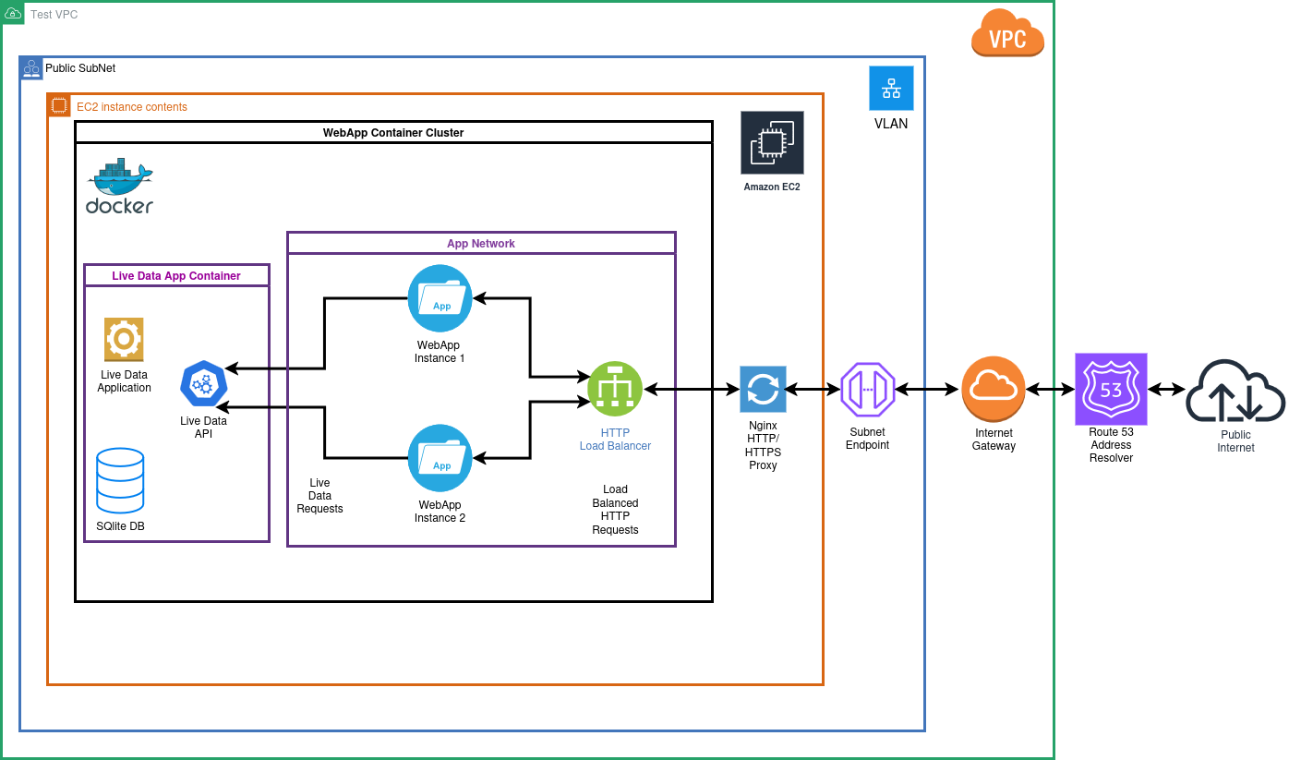The width and height of the screenshot is (1289, 760).
Task: Select the WebApp Container Cluster title bar
Action: [393, 133]
